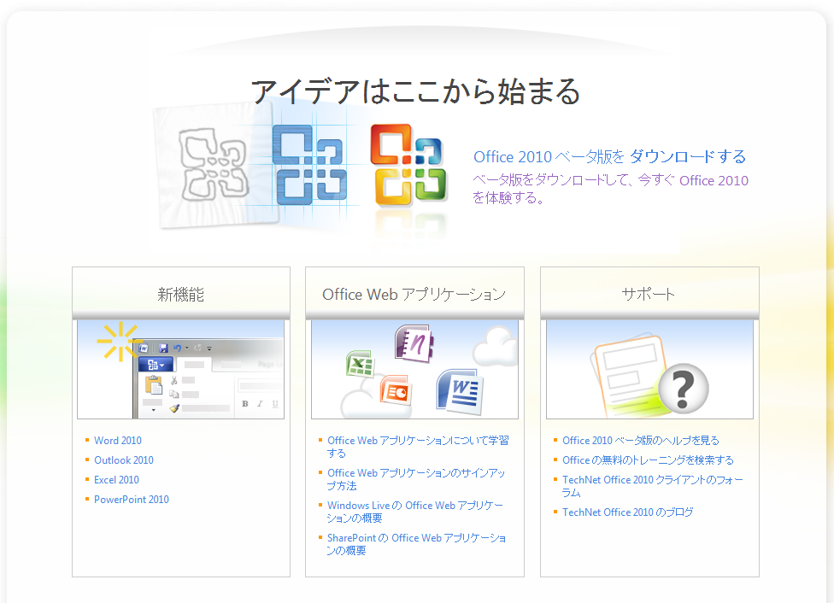The height and width of the screenshot is (603, 834).
Task: Open the Outlook 2010 link
Action: tap(123, 460)
